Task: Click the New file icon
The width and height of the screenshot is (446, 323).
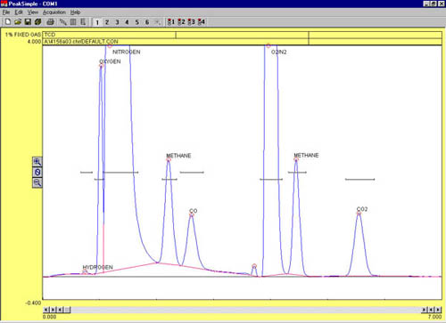Action: [8, 21]
